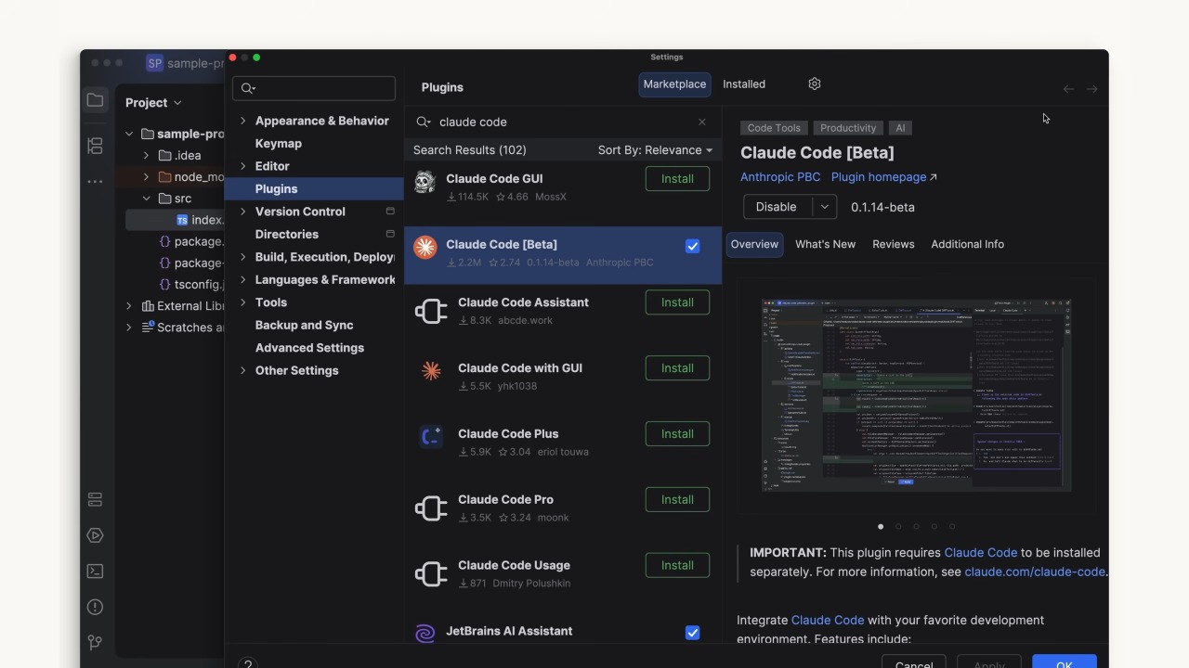Click the Claude Code Plus icon
The width and height of the screenshot is (1189, 668).
tap(431, 437)
